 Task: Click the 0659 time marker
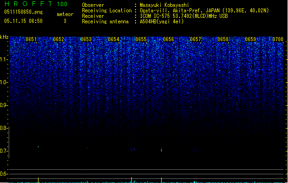point(250,39)
